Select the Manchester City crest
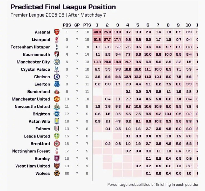The image size is (205, 191). [x=57, y=62]
